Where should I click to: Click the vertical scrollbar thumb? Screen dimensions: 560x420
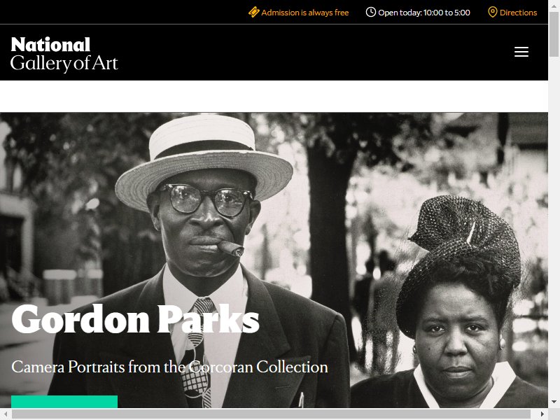click(x=554, y=34)
